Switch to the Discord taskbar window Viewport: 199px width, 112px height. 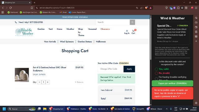coord(154,109)
